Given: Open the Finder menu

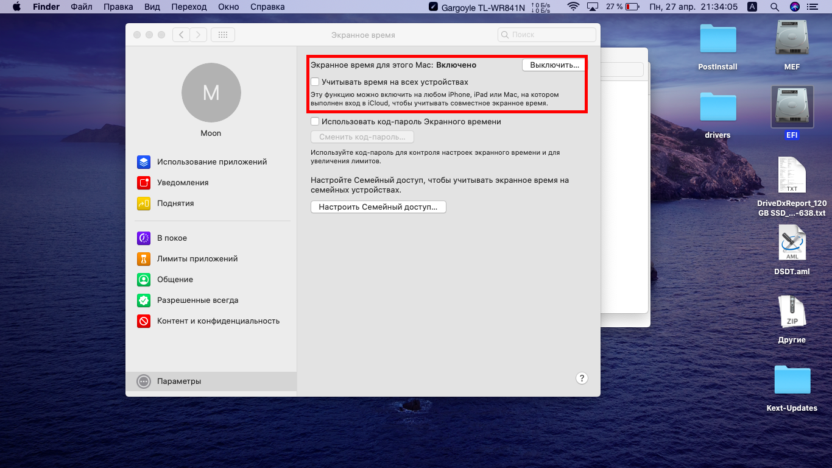Looking at the screenshot, I should pyautogui.click(x=46, y=7).
